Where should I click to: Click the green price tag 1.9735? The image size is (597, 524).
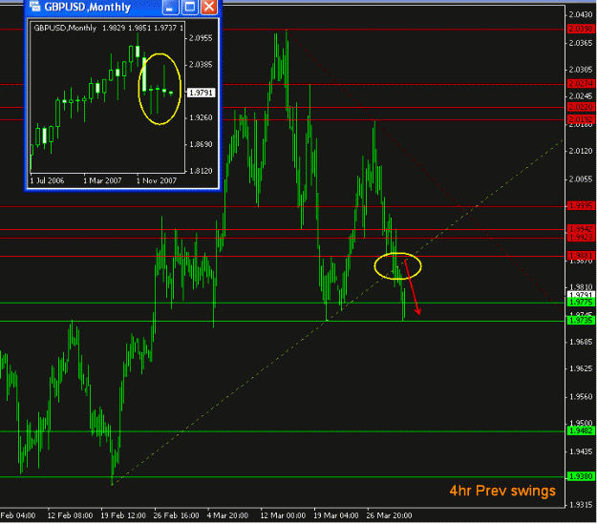pyautogui.click(x=581, y=321)
